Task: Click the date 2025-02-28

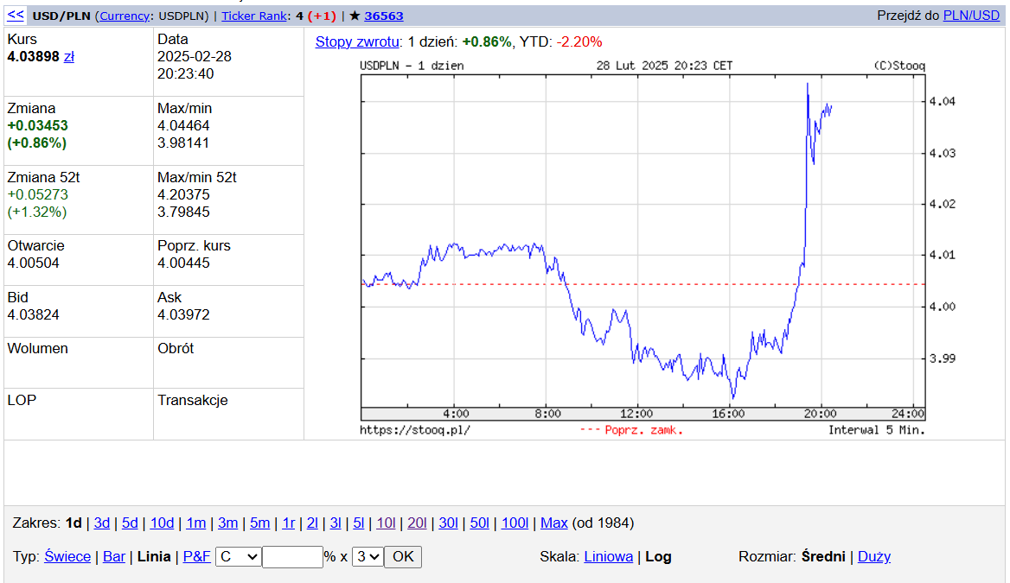Action: point(195,57)
